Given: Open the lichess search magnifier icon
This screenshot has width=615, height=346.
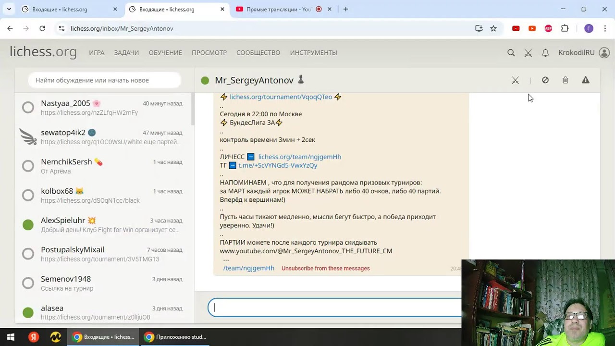Looking at the screenshot, I should (x=511, y=53).
